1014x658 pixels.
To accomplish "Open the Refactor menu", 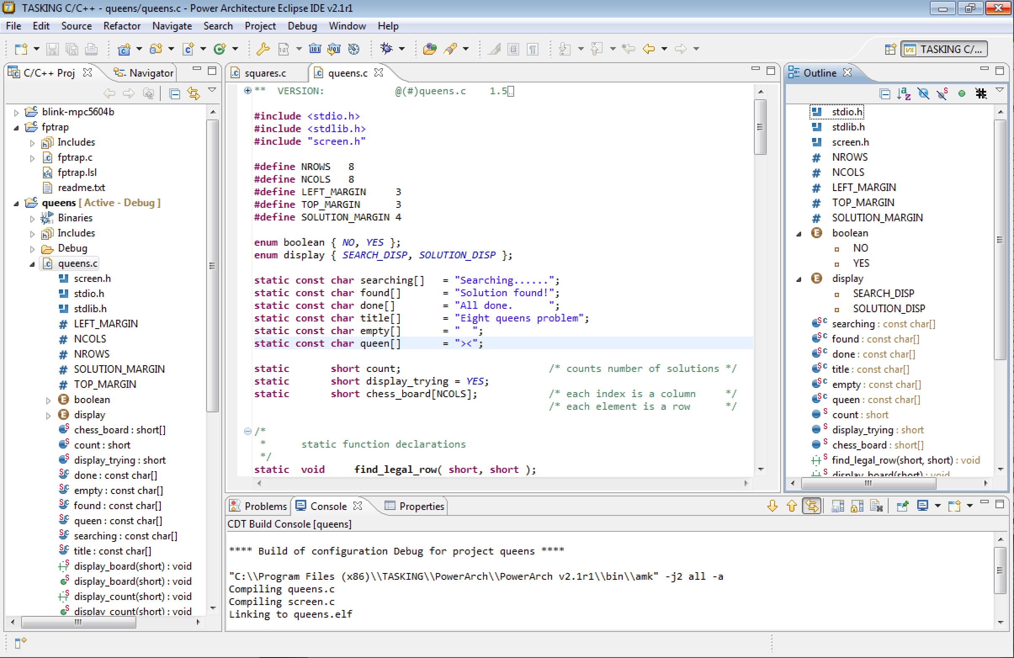I will tap(122, 26).
